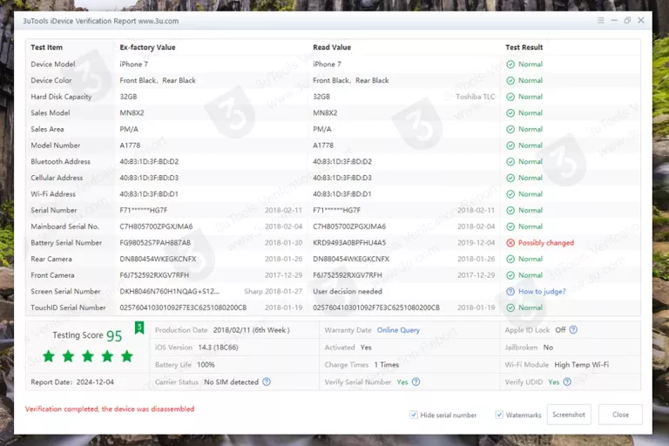Click the Hard Disk Capacity Normal check icon

point(510,97)
